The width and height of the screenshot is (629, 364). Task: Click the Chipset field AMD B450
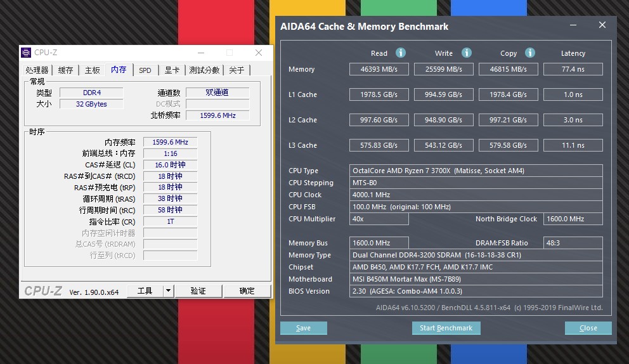tap(476, 267)
